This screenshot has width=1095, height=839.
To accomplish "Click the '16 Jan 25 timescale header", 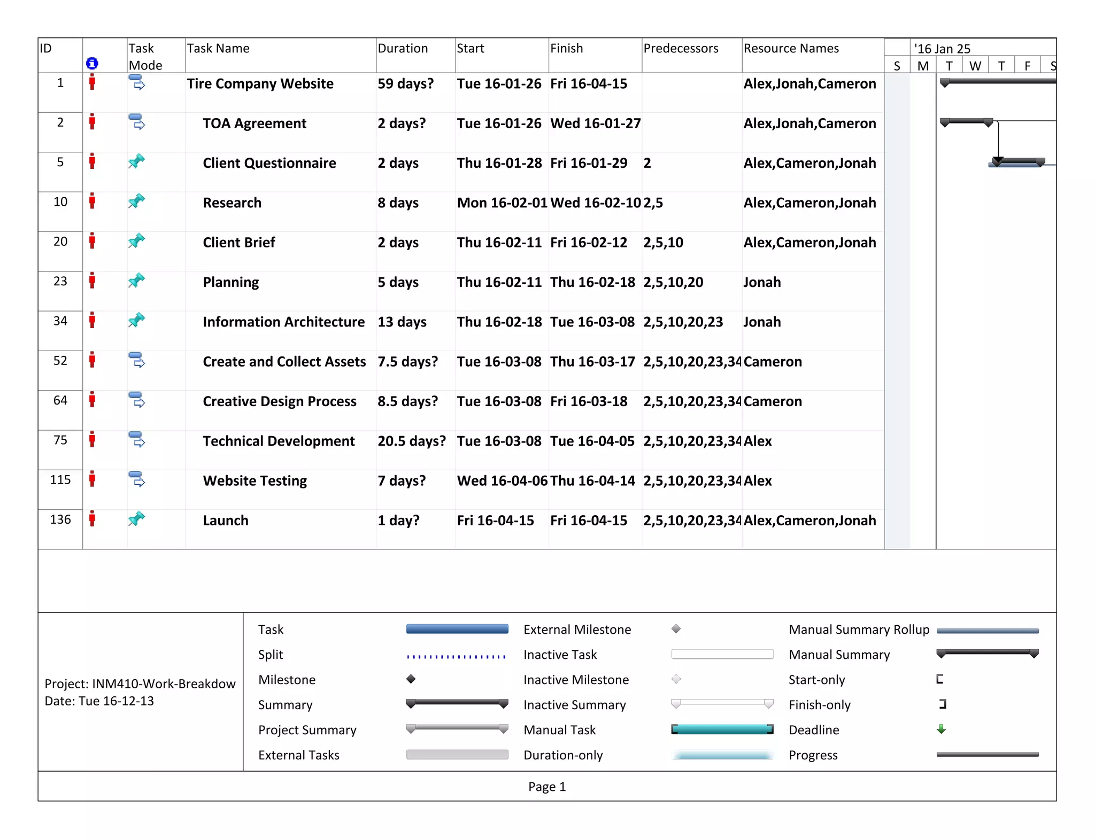I will (x=942, y=49).
